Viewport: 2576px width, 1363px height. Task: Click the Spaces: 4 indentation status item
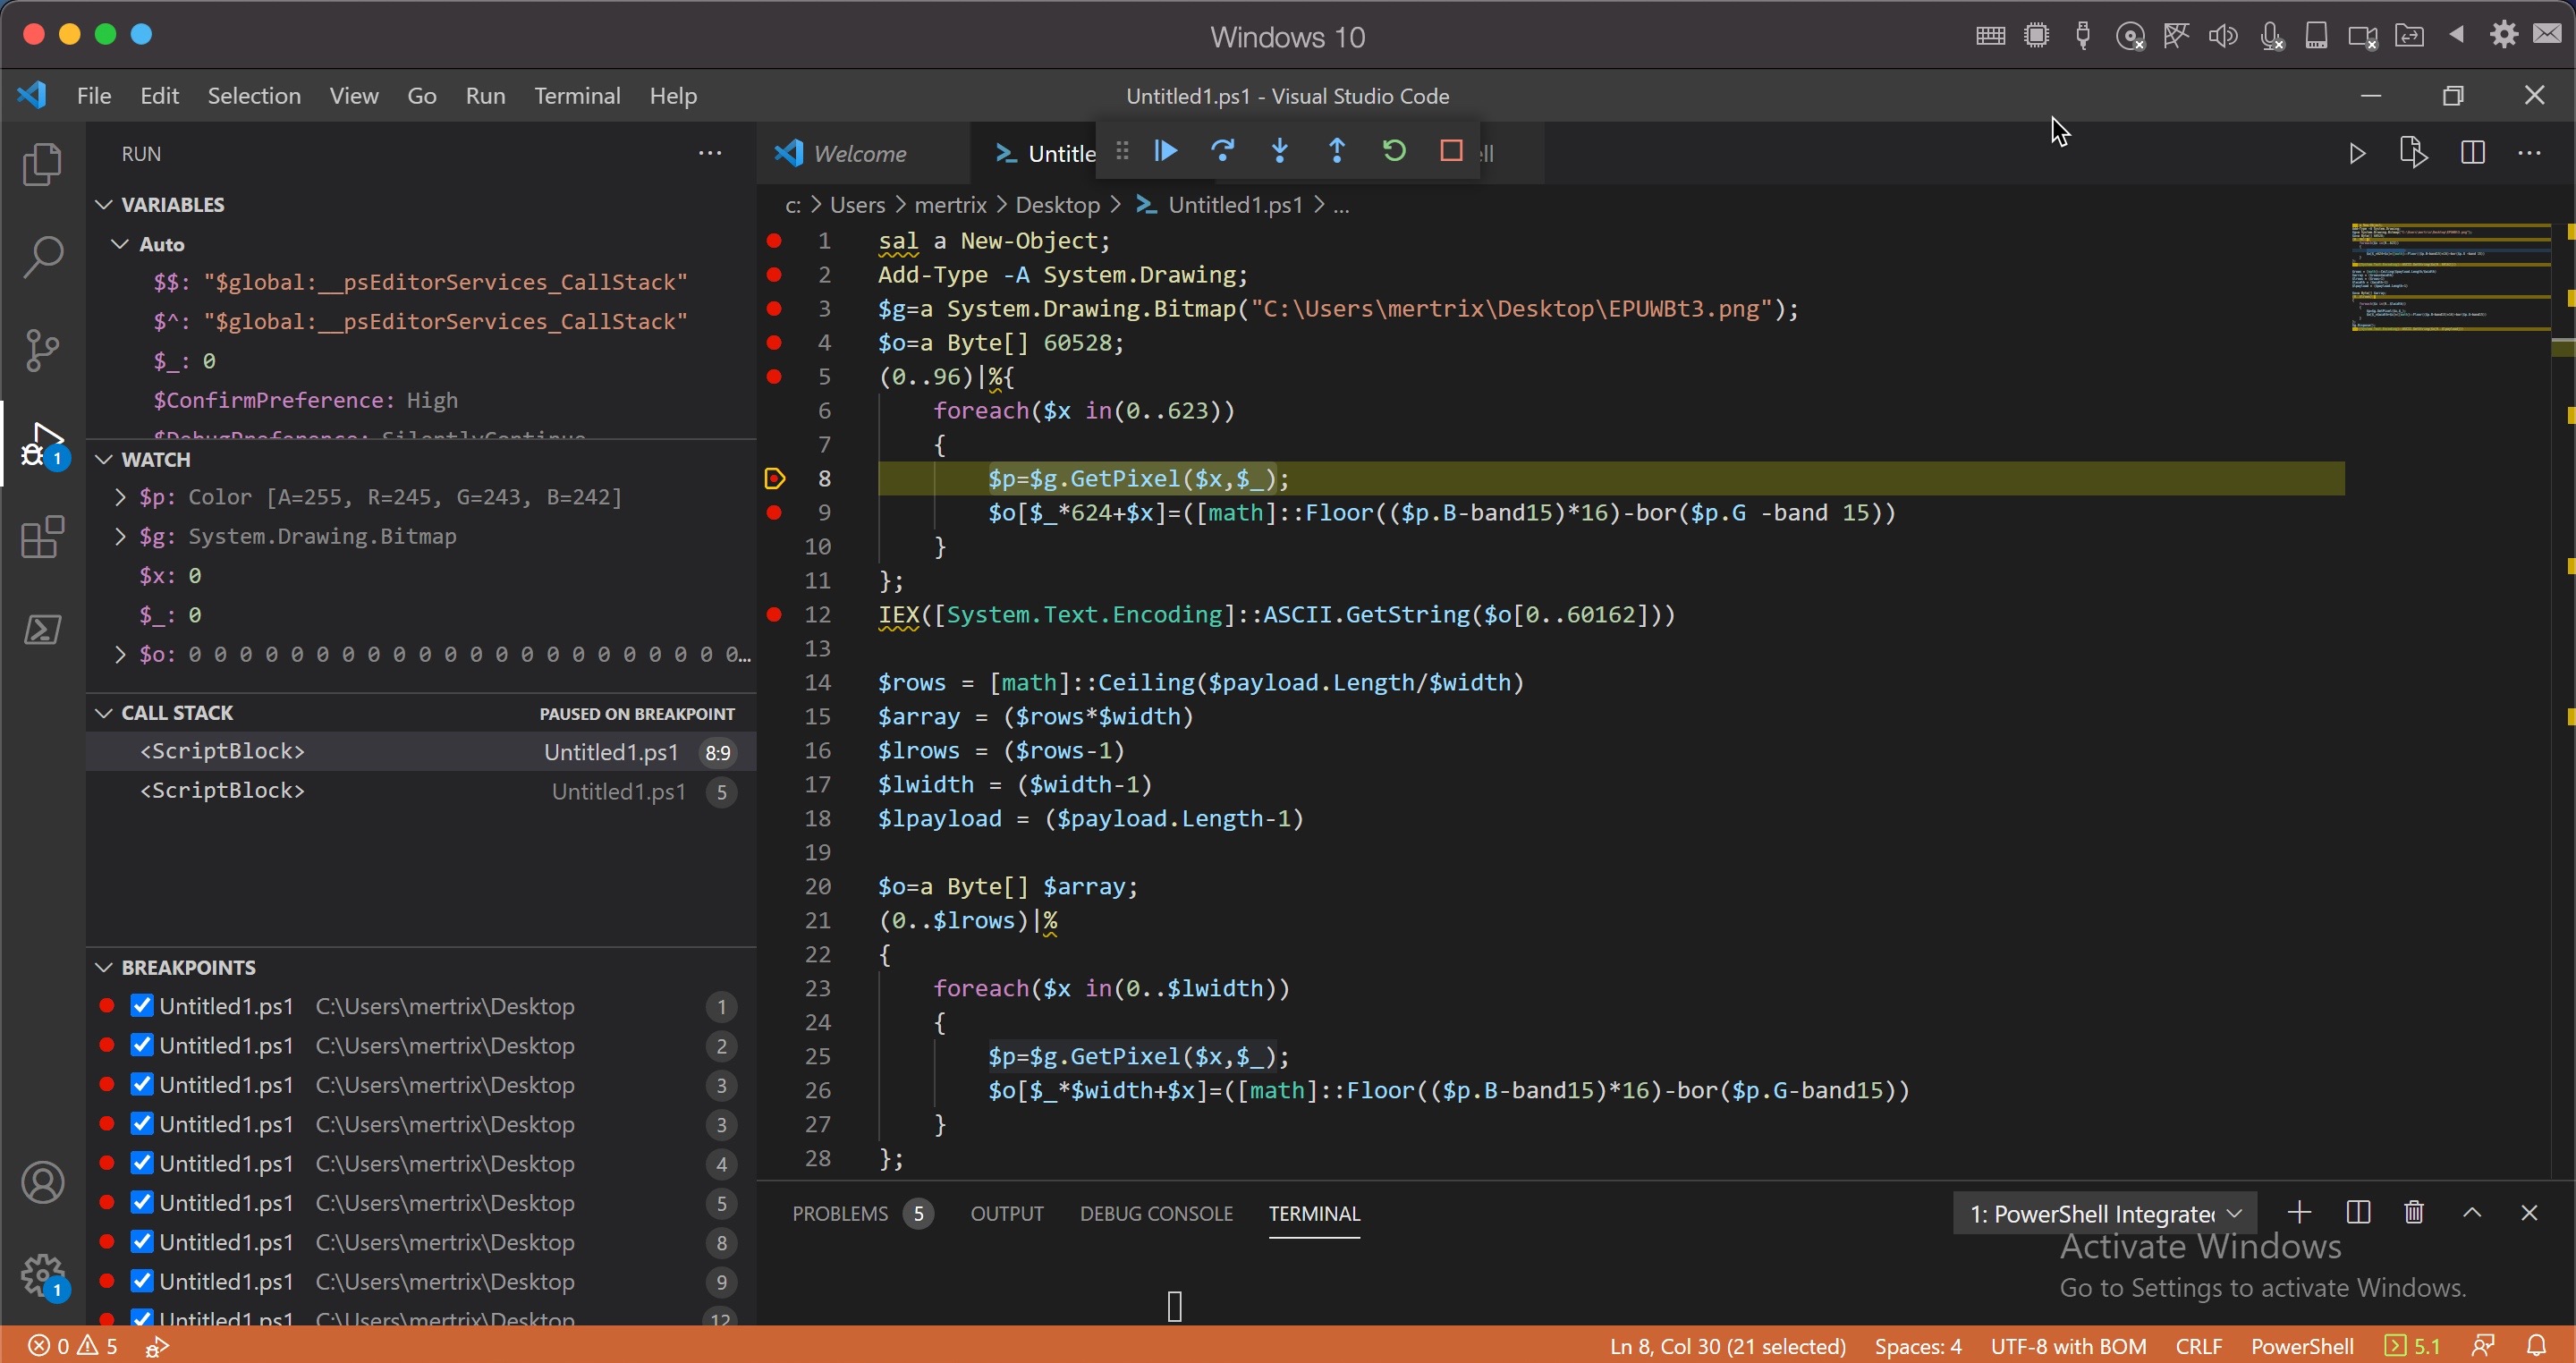tap(1917, 1346)
